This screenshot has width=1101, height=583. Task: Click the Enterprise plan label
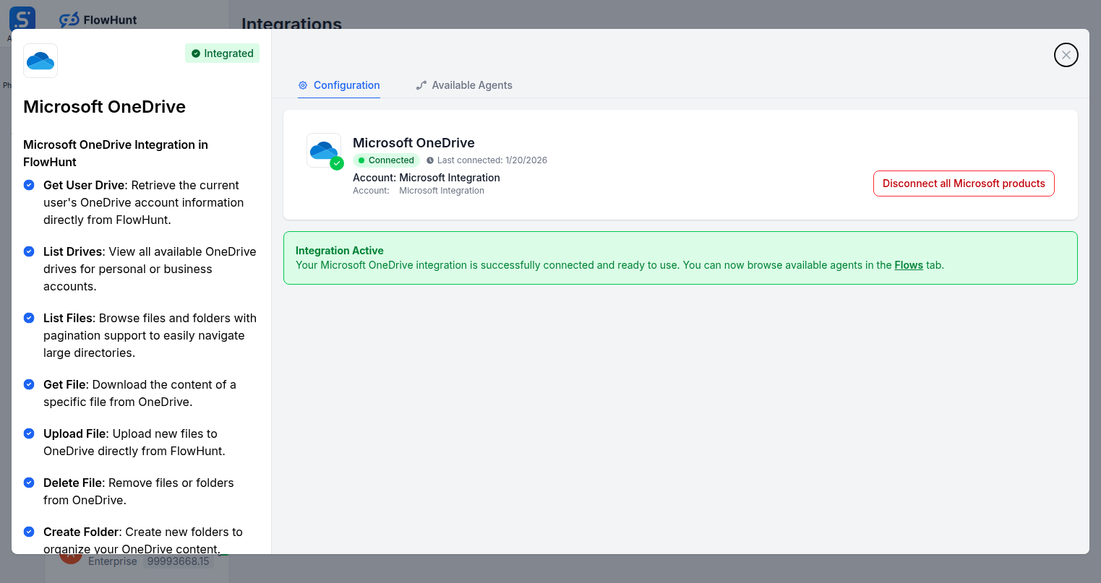point(112,561)
